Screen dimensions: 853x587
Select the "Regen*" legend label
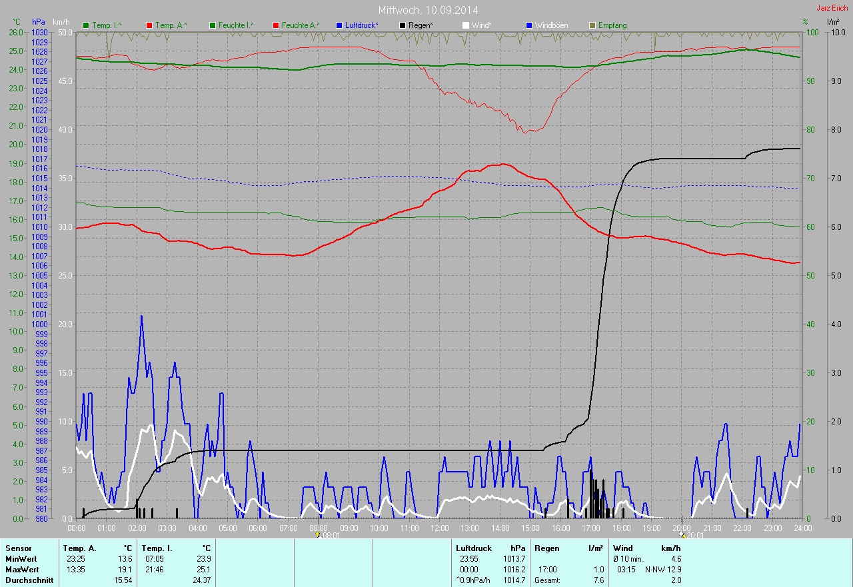pos(420,25)
